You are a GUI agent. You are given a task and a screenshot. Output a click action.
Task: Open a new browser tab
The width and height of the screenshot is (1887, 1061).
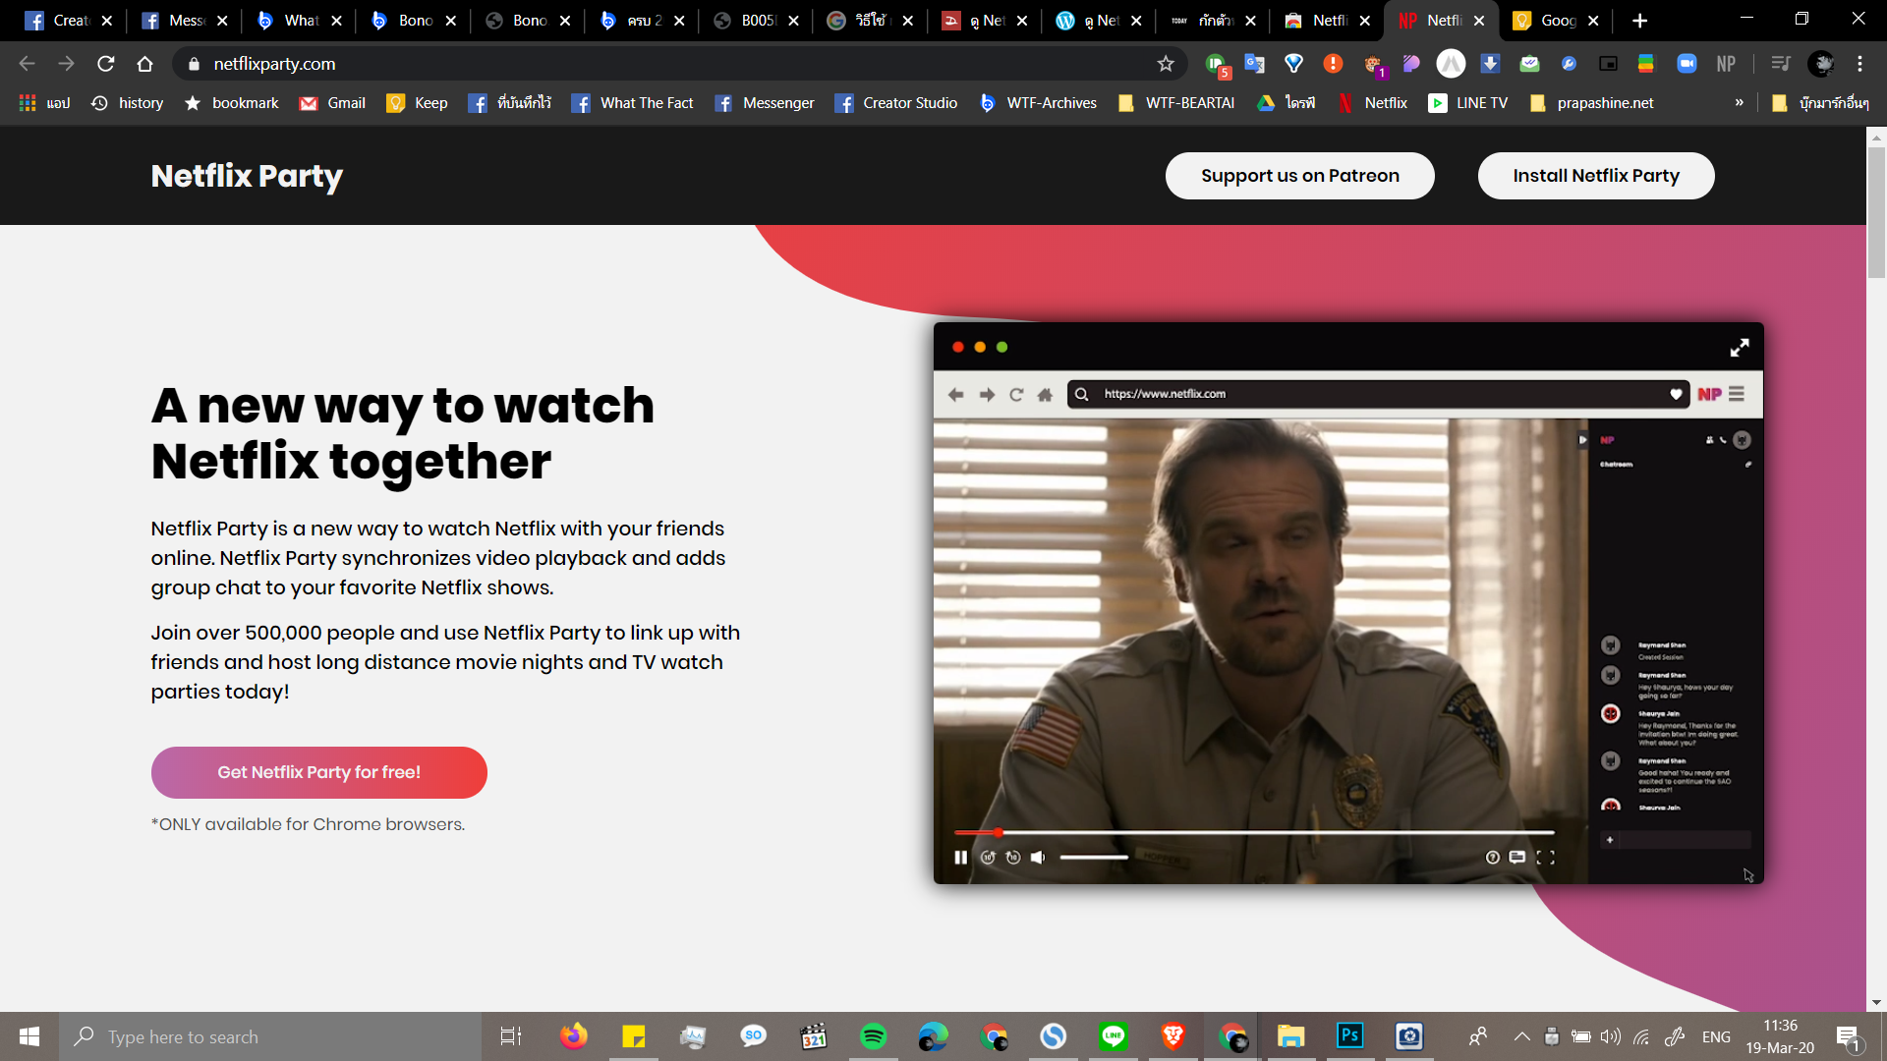coord(1639,21)
